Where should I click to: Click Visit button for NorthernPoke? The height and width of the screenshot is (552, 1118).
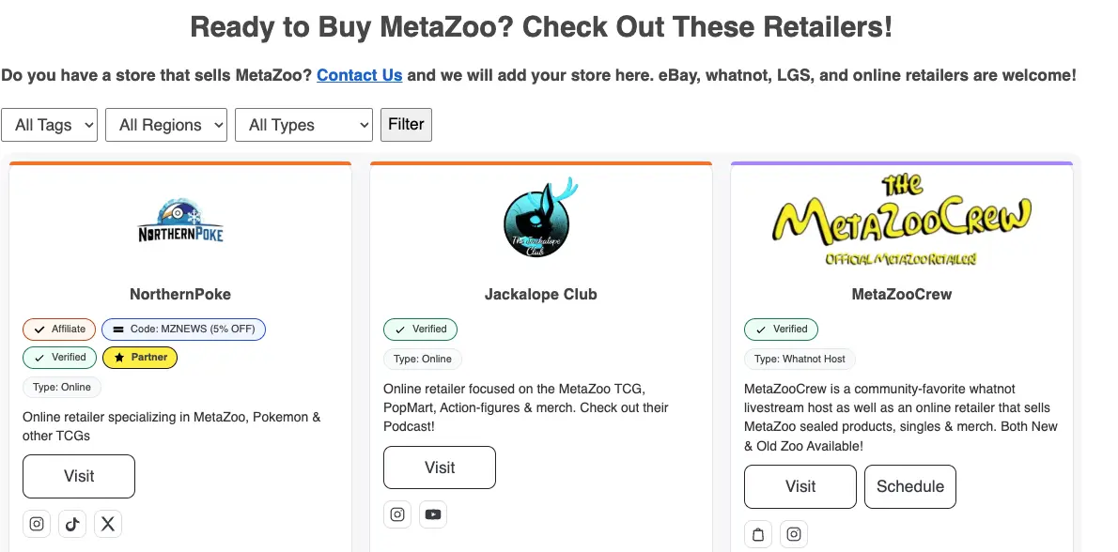coord(79,476)
